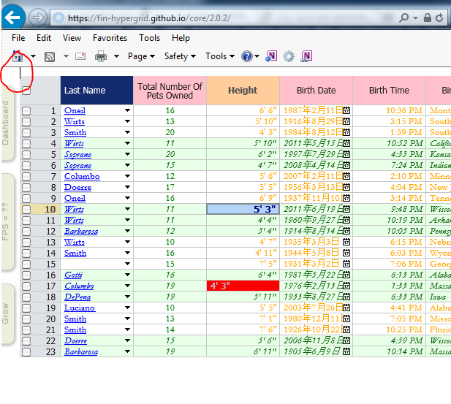
Task: Check the row 20 checkbox
Action: [x=26, y=319]
